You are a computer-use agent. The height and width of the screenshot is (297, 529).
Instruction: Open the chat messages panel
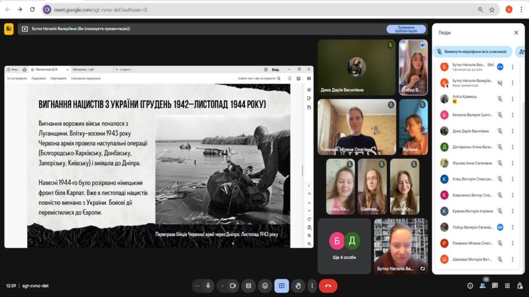(495, 286)
